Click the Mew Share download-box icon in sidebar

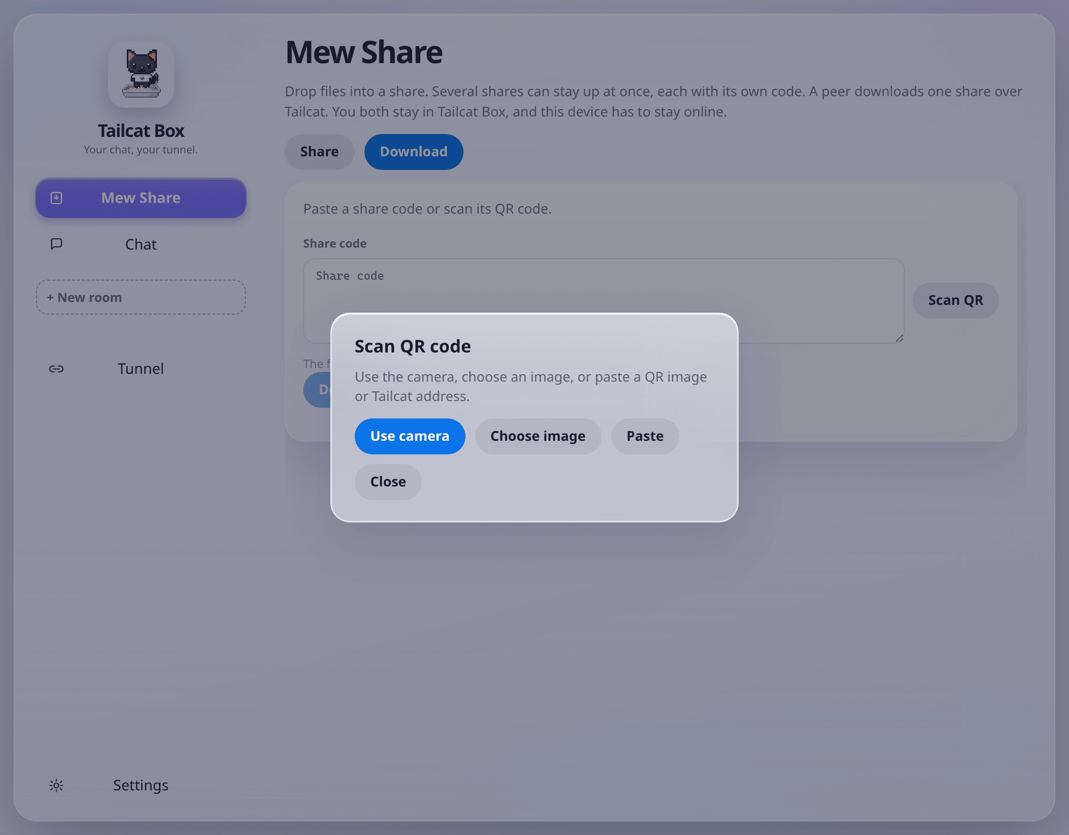pos(56,198)
